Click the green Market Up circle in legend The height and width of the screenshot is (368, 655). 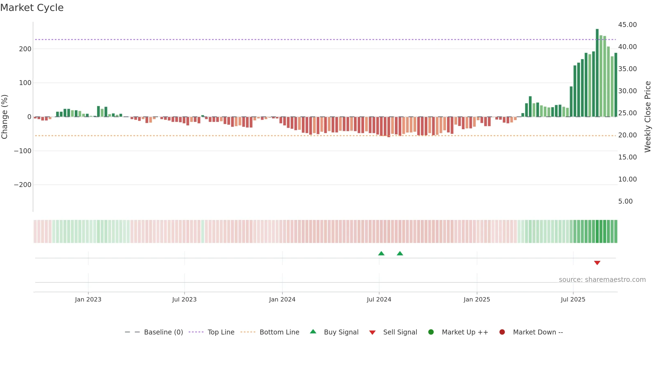431,332
